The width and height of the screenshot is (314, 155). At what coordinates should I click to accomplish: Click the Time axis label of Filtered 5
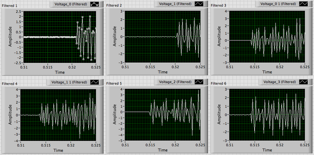pos(163,150)
